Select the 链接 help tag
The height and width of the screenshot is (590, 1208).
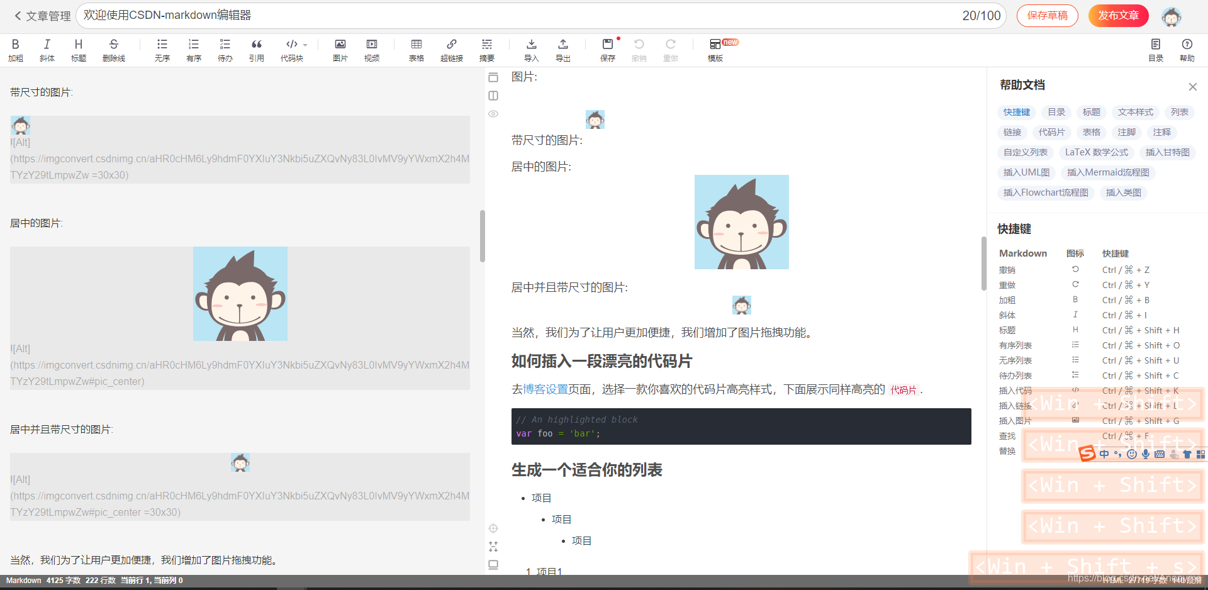coord(1012,132)
